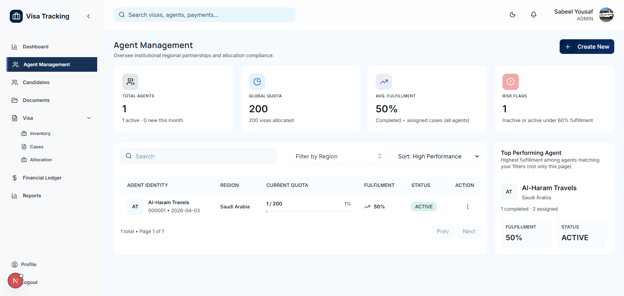Click Create New button
Screen dimensions: 624x296
click(x=587, y=47)
